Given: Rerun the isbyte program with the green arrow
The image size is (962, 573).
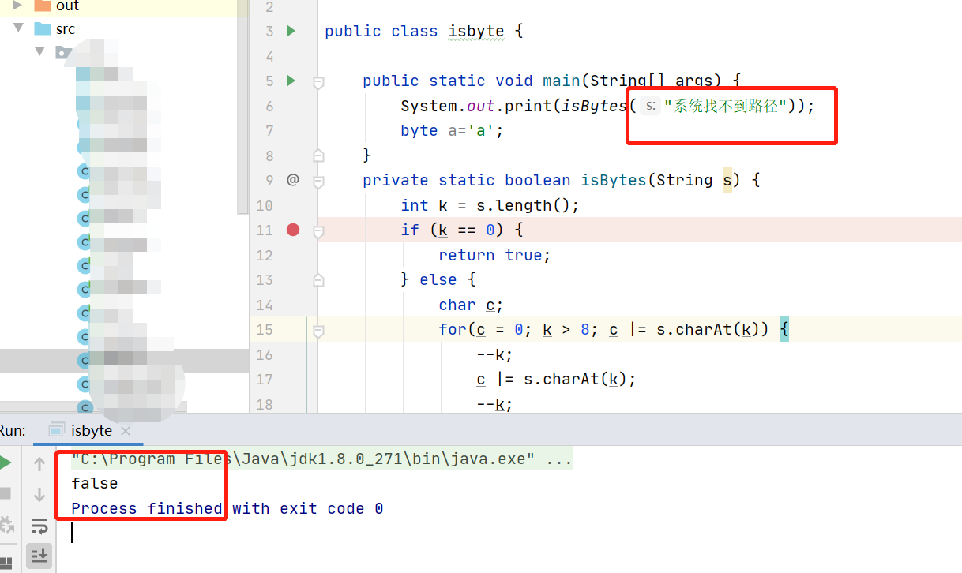Looking at the screenshot, I should [x=6, y=463].
